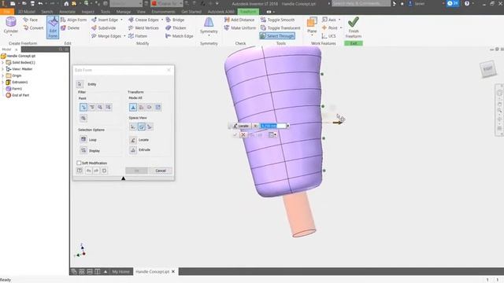Click the ViewCube Front face
504x283 pixels.
click(x=487, y=69)
